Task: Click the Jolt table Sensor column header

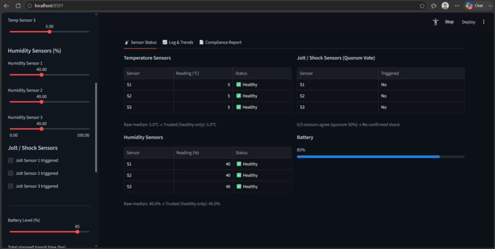Action: (337, 73)
